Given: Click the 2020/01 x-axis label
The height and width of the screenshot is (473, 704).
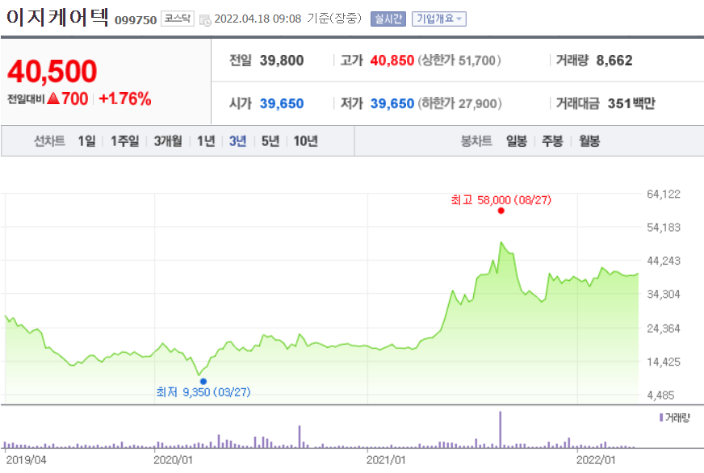Looking at the screenshot, I should [173, 460].
